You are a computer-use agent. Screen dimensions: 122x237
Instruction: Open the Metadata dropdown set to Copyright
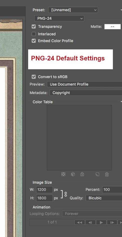coord(86,93)
